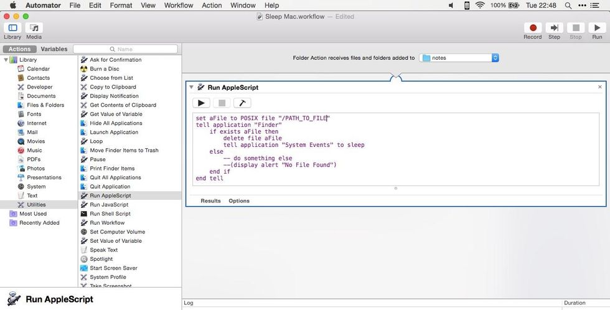Select Run Shell Script action
Image resolution: width=610 pixels, height=310 pixels.
pos(110,214)
